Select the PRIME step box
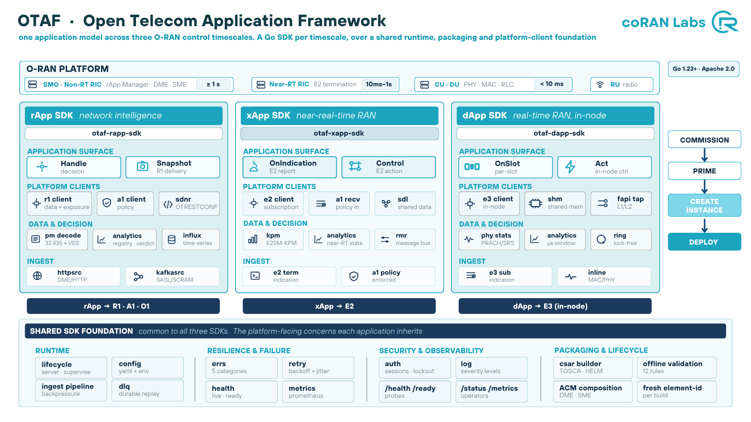This screenshot has width=751, height=422. pyautogui.click(x=704, y=171)
